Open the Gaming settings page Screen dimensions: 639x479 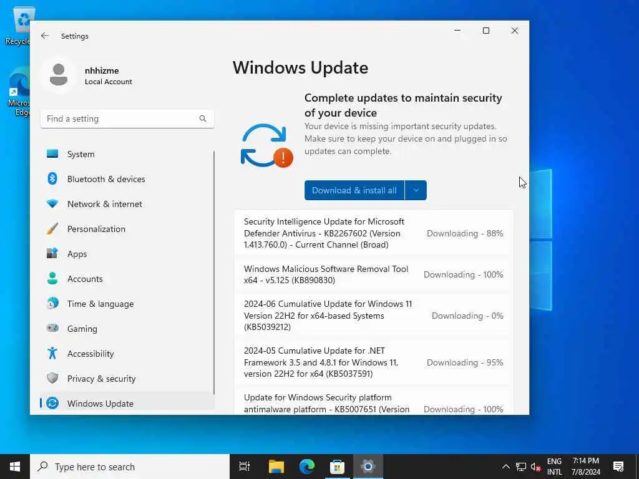[x=127, y=328]
